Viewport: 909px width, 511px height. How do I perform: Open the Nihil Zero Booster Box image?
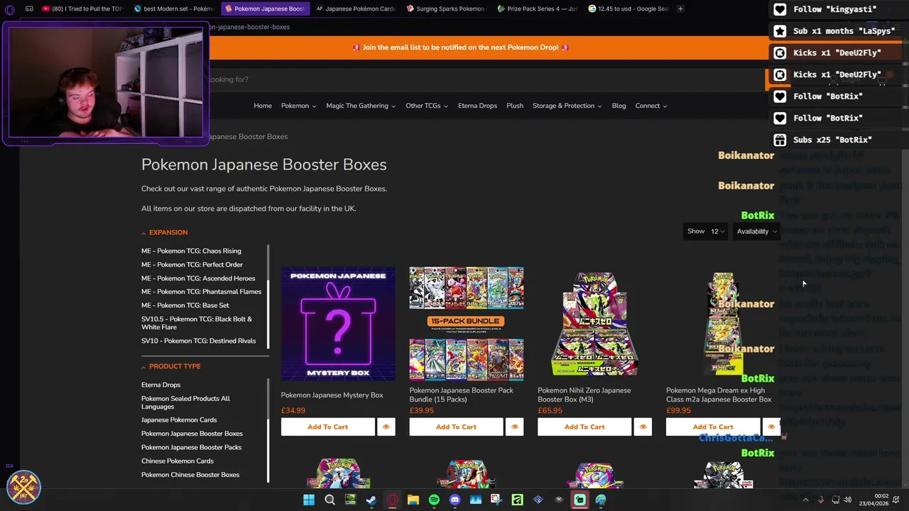[x=595, y=324]
